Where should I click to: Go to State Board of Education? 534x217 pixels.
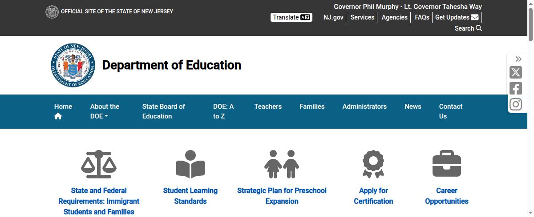(163, 111)
